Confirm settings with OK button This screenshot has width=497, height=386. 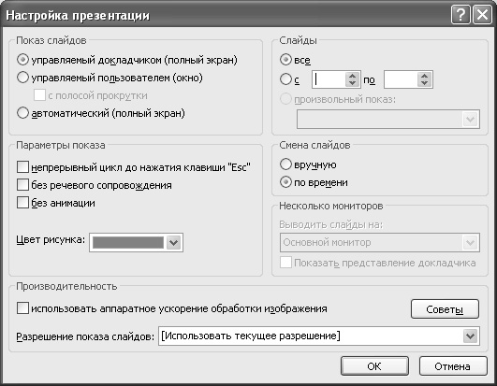click(x=374, y=366)
